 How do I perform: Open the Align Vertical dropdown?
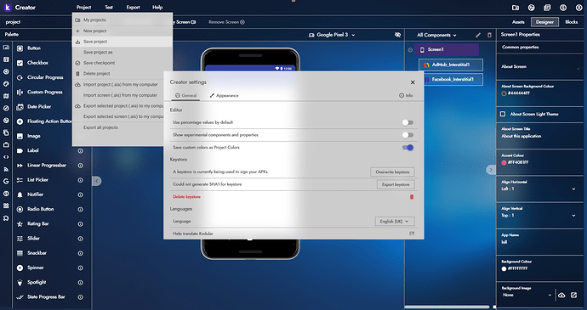(x=539, y=216)
